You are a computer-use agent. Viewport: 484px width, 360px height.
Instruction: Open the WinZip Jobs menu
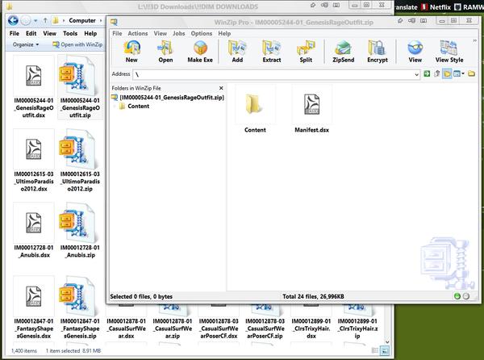(179, 33)
